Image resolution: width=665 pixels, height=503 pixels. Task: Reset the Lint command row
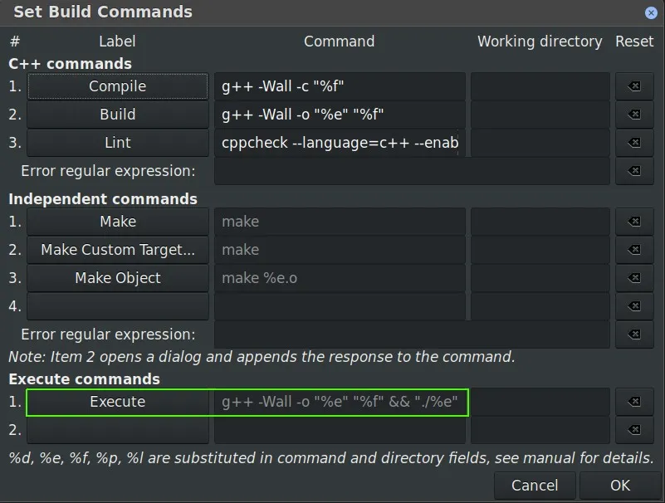click(x=634, y=143)
